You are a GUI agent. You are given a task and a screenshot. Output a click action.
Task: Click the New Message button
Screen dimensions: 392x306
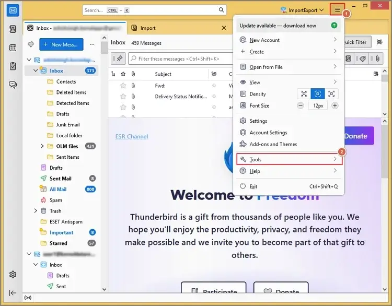61,44
